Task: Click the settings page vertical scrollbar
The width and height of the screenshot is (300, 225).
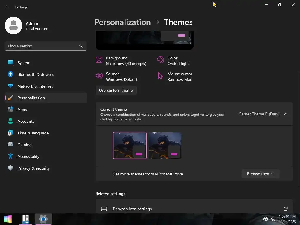Action: (x=299, y=129)
